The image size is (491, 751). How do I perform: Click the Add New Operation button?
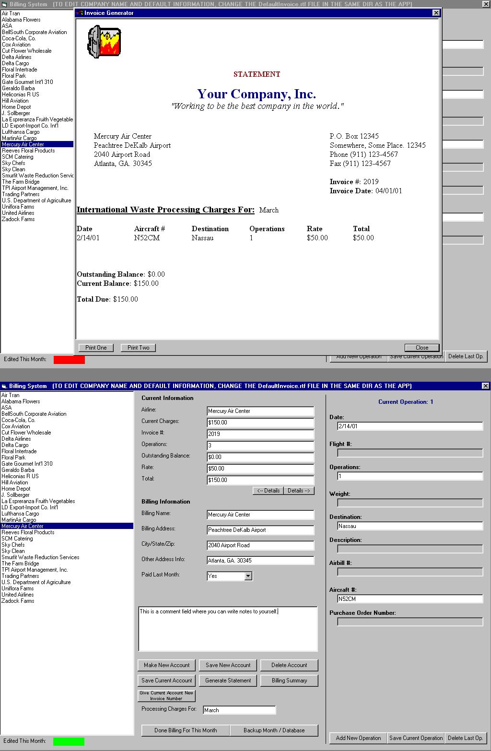click(358, 738)
